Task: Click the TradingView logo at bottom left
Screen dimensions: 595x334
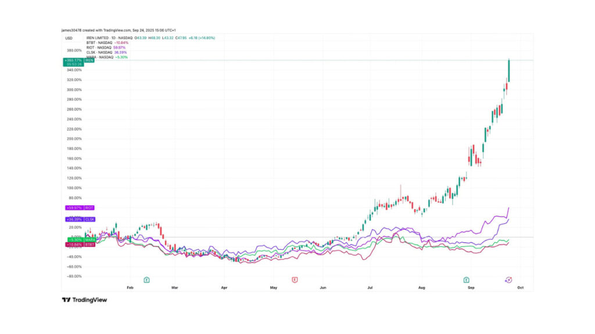Action: tap(84, 300)
